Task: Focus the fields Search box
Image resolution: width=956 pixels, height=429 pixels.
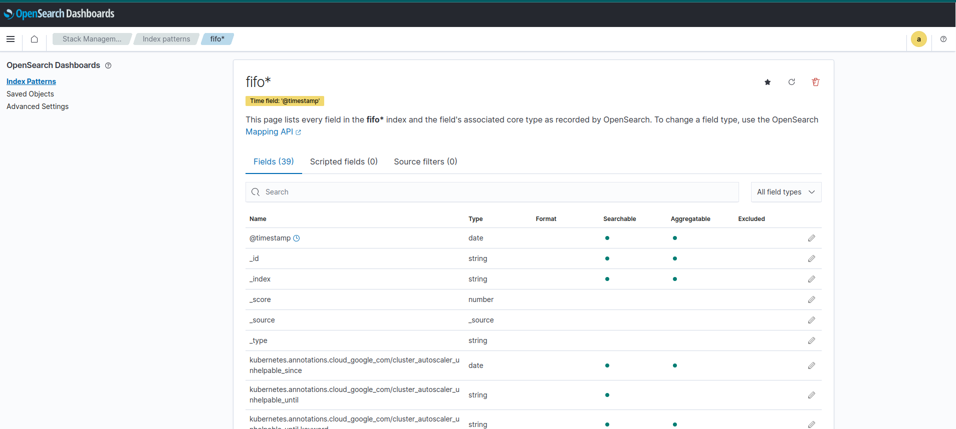Action: [x=492, y=192]
